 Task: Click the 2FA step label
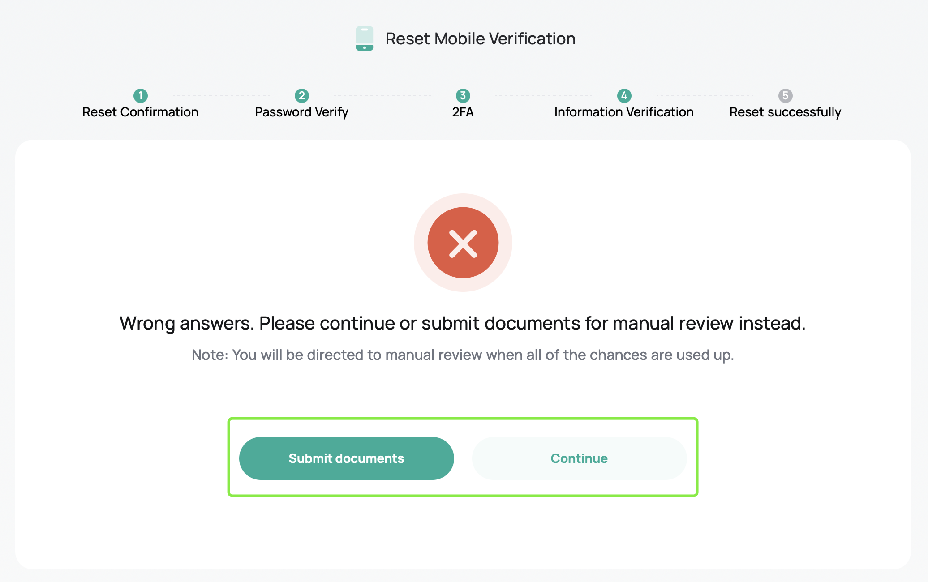[x=463, y=112]
